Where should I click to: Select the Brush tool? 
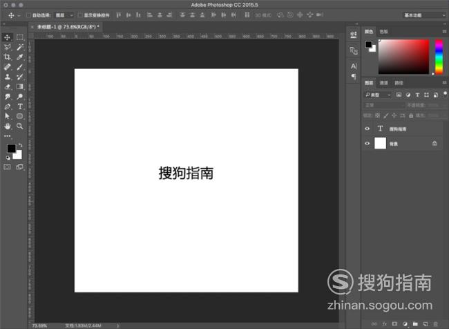point(20,67)
